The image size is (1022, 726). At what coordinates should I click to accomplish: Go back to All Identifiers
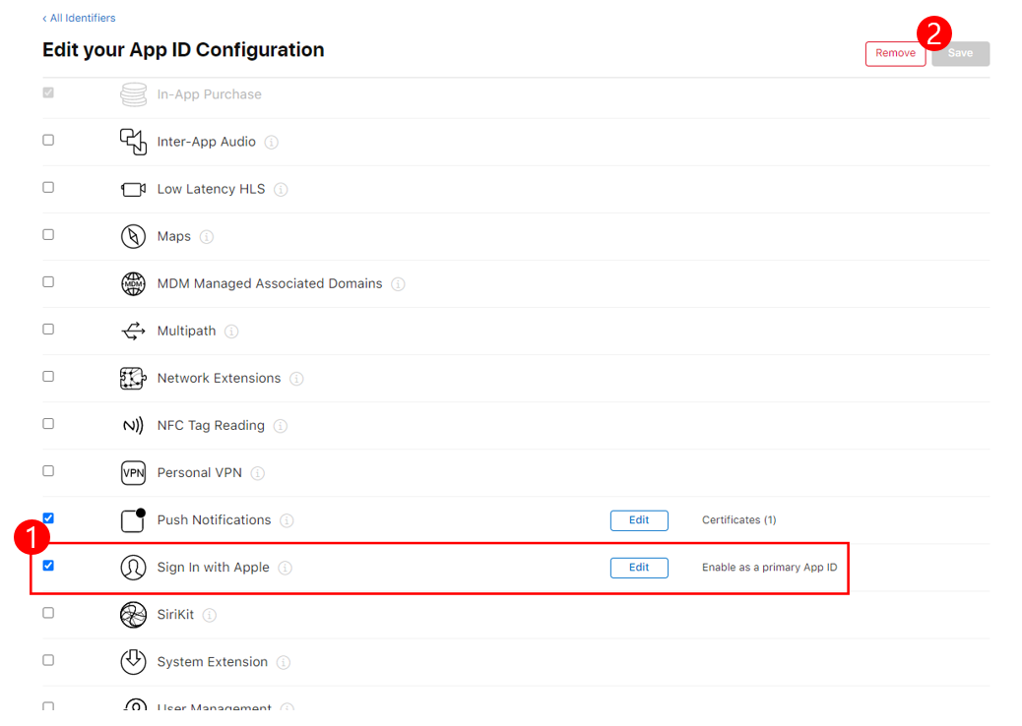pos(79,19)
